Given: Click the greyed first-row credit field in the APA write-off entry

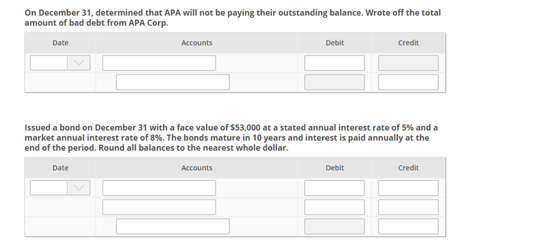Looking at the screenshot, I should coord(408,63).
